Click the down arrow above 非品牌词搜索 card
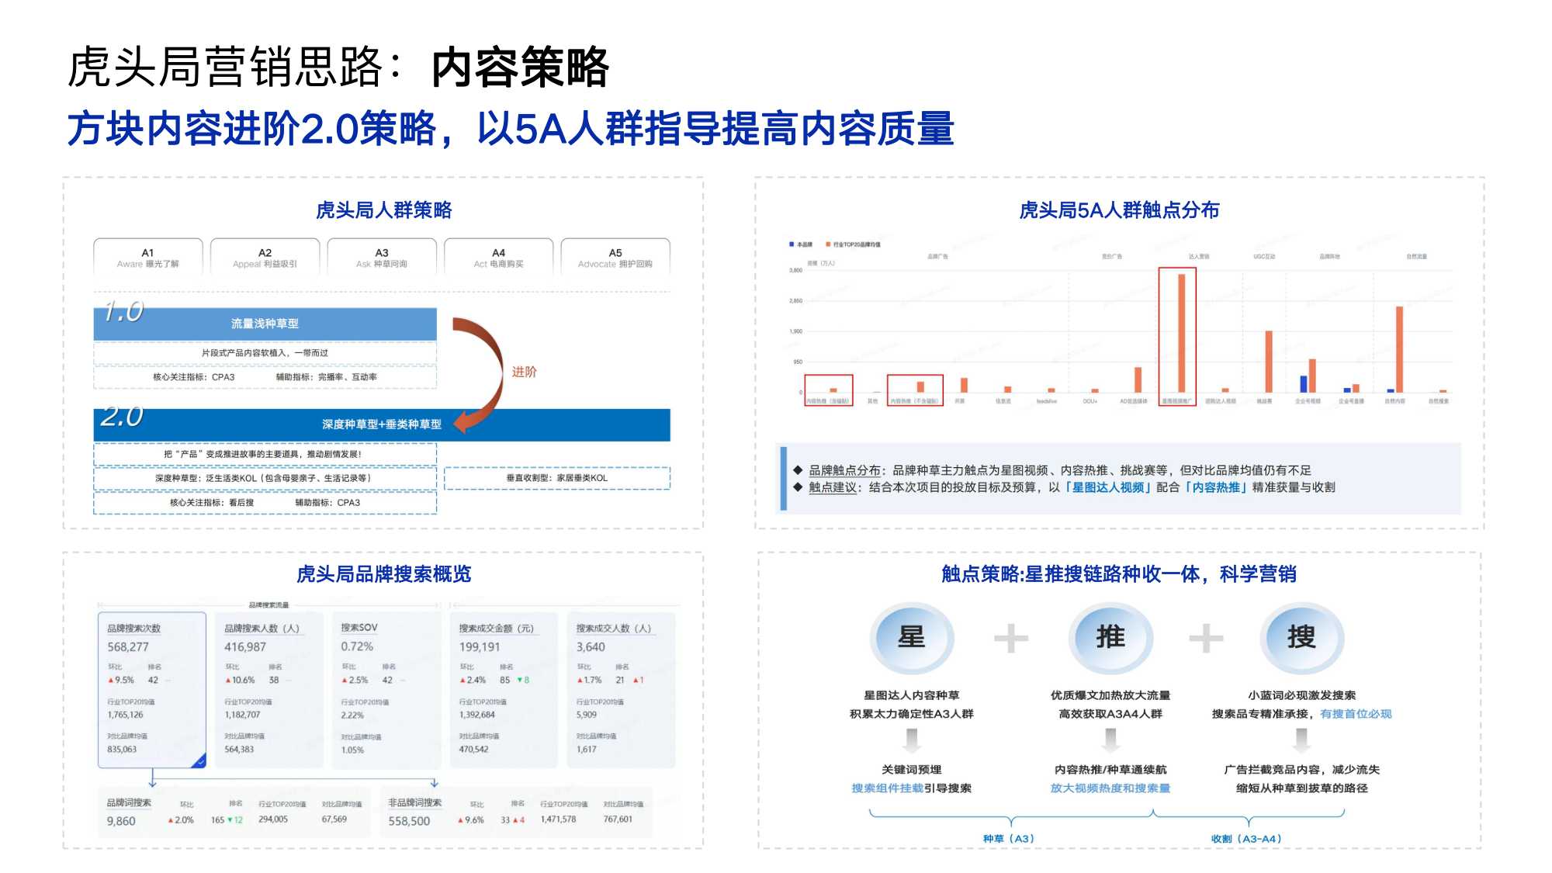The image size is (1552, 873). tap(434, 782)
